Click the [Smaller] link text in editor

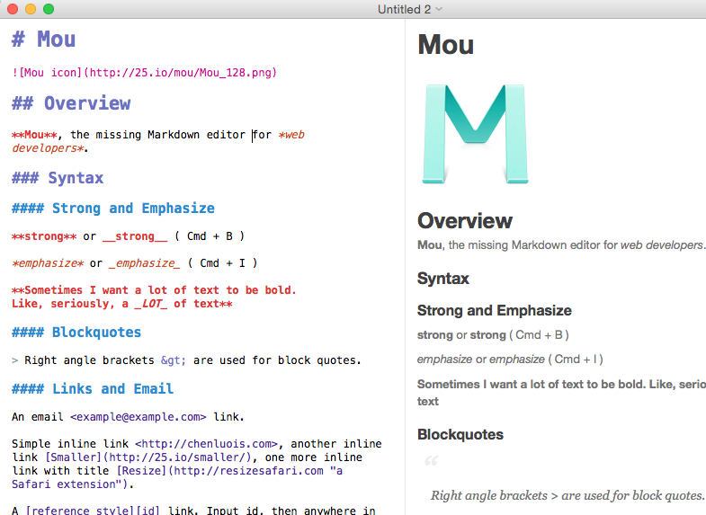(74, 457)
